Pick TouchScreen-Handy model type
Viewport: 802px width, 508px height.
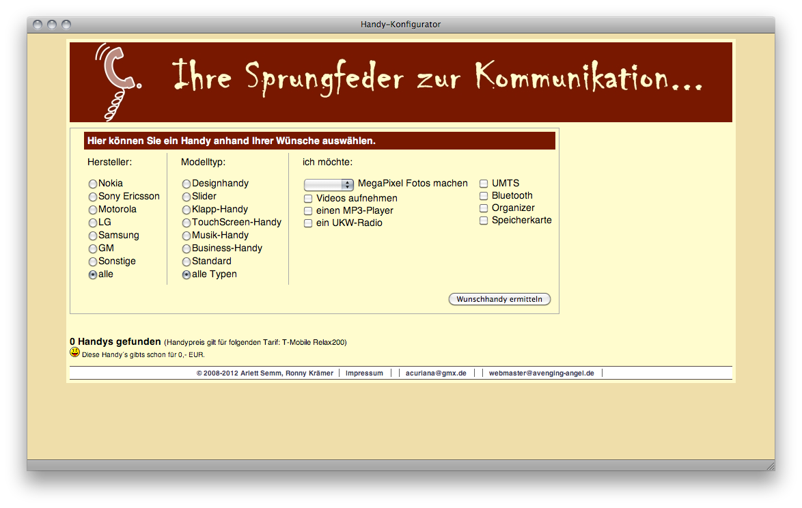(186, 223)
